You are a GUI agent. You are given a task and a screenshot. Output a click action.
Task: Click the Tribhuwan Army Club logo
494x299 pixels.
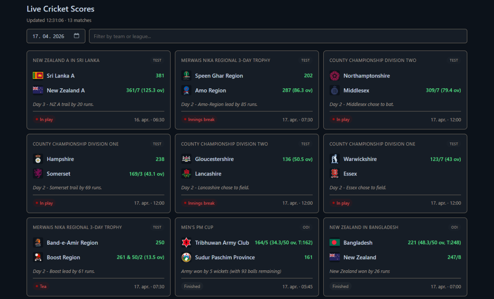pyautogui.click(x=186, y=243)
